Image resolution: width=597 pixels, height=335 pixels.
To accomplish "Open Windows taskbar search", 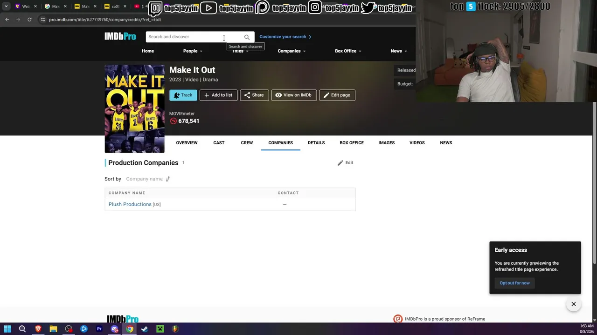I will [x=22, y=329].
